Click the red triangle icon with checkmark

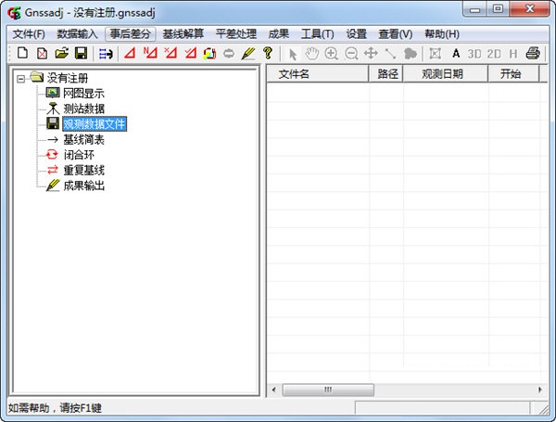click(190, 53)
